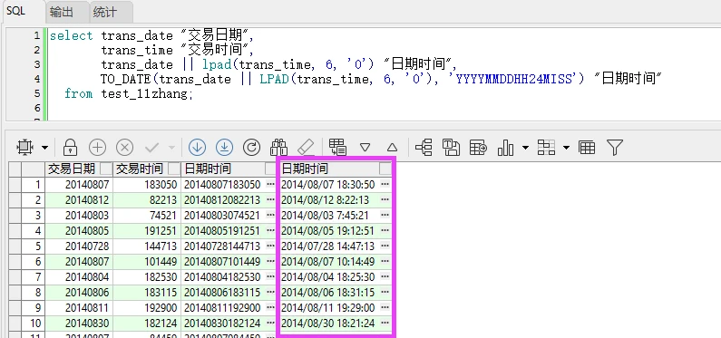Open ellipsis button beside 2014/08/12 8:22:13
This screenshot has height=338, width=721.
click(x=385, y=199)
